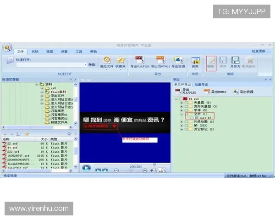The image size is (275, 220).
Task: Click the 导出资源 ribbon icon
Action: pos(178,60)
